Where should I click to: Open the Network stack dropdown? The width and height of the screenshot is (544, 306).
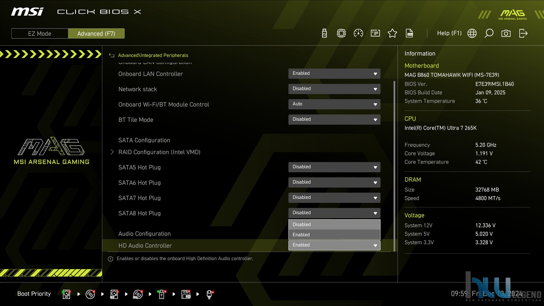334,89
